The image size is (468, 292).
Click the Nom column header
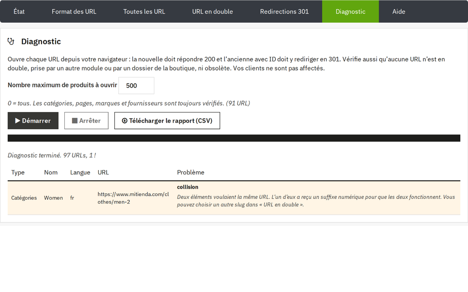[51, 172]
